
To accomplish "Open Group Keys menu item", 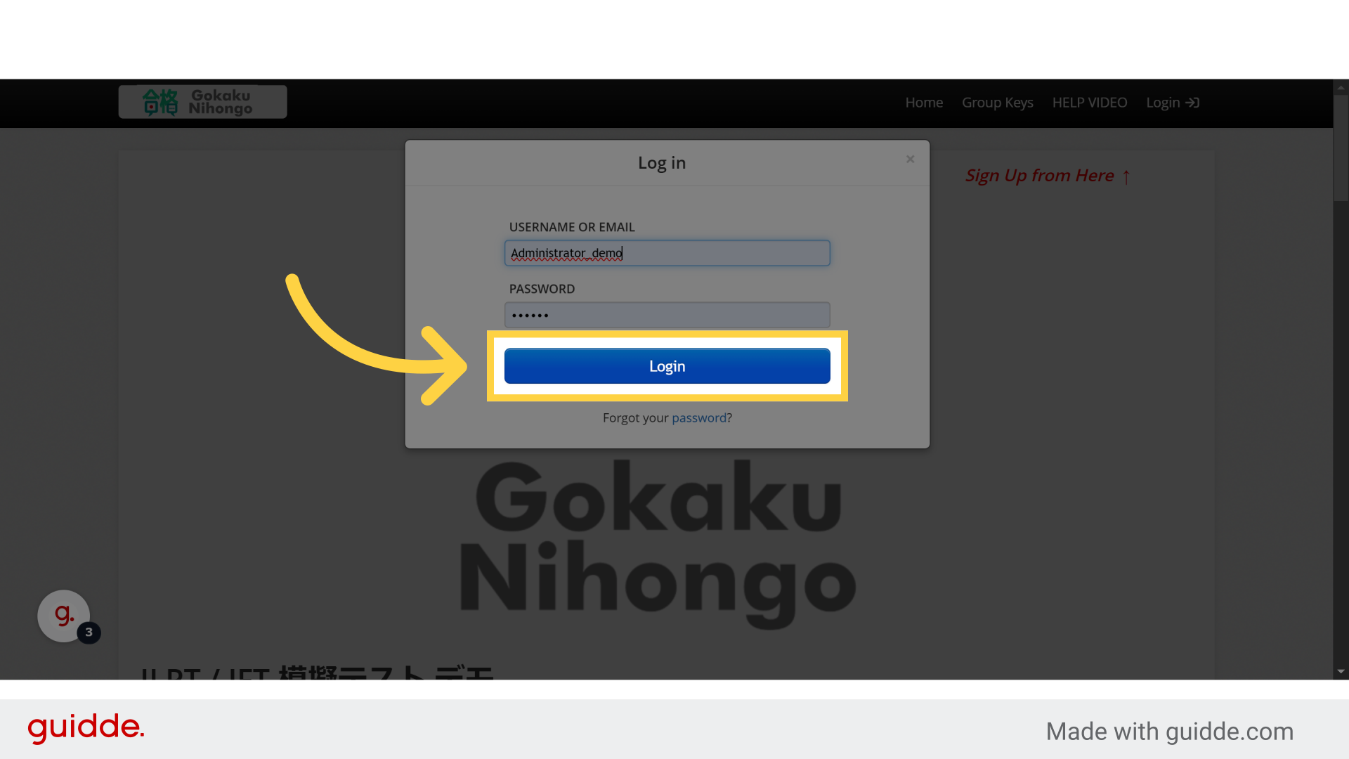I will click(997, 103).
